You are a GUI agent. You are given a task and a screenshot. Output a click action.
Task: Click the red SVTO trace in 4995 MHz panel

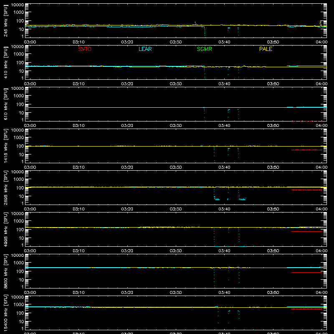pyautogui.click(x=306, y=231)
